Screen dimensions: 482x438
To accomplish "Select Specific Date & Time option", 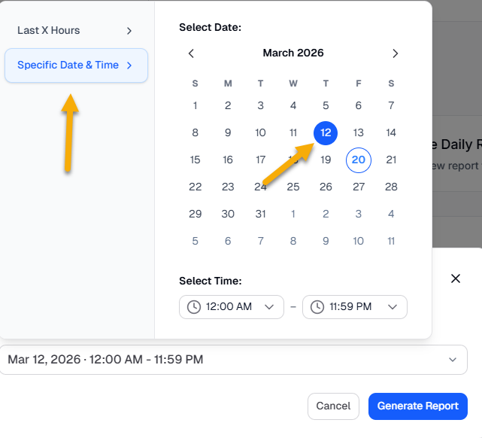I will (x=68, y=65).
